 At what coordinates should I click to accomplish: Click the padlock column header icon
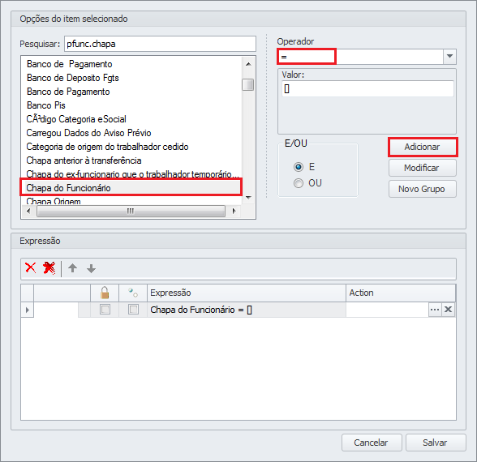[x=105, y=293]
